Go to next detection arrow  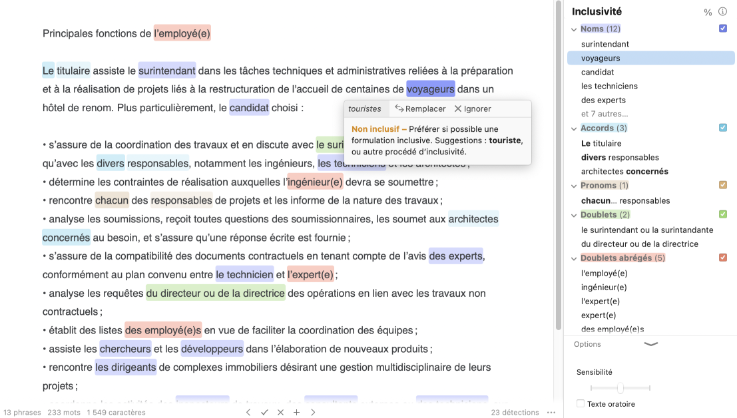313,413
